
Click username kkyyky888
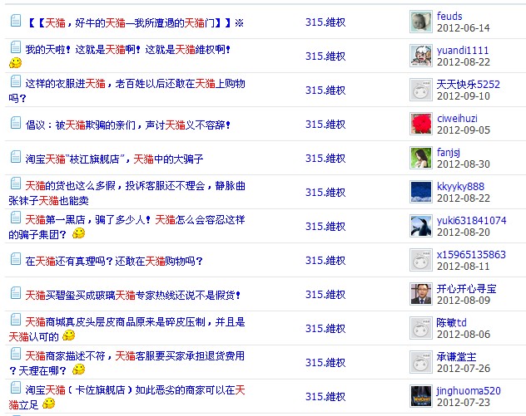(460, 186)
